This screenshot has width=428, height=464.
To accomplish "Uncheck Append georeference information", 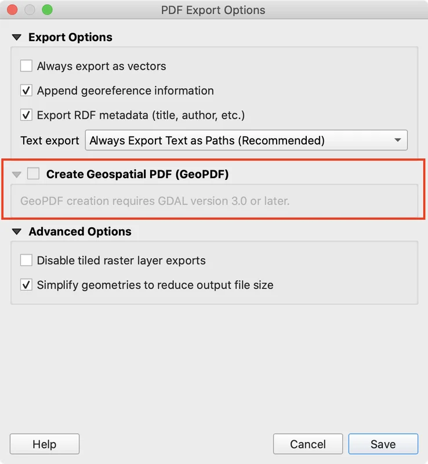I will [26, 90].
